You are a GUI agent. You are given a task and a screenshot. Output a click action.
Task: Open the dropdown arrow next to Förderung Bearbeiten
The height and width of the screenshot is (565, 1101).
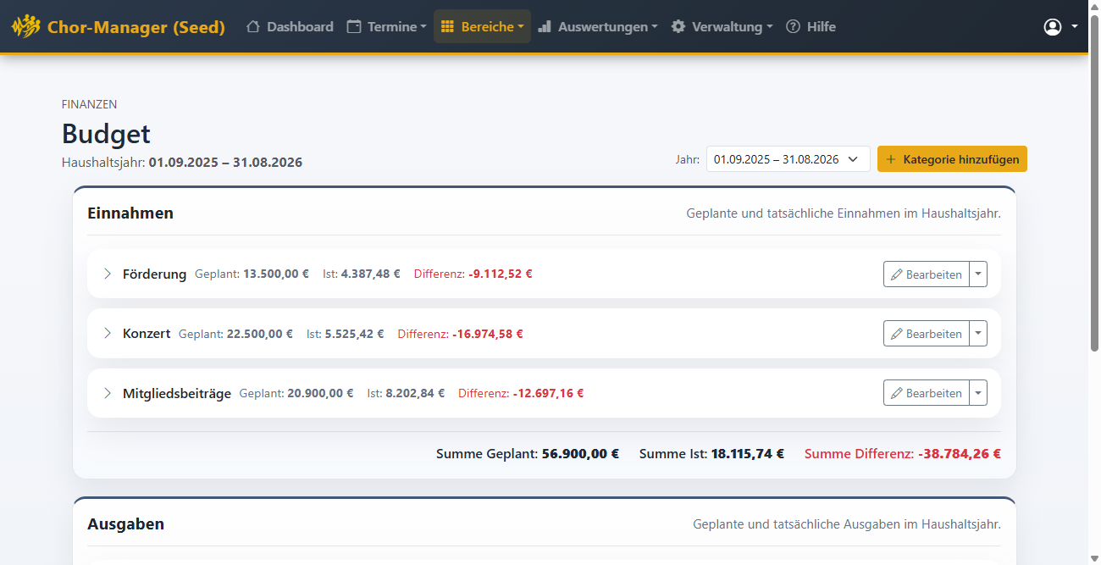[978, 274]
